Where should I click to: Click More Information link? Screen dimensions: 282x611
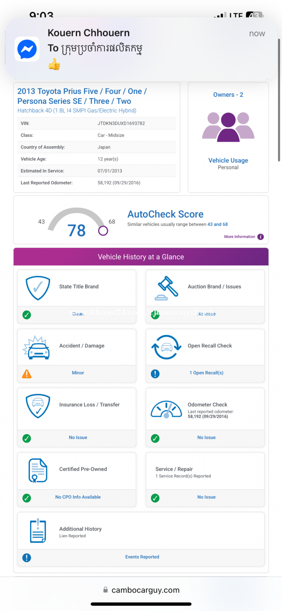239,237
